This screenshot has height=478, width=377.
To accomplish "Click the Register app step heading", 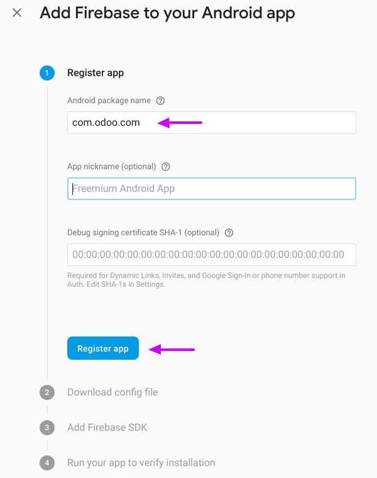I will coord(96,73).
